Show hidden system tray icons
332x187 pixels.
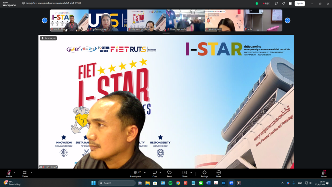pyautogui.click(x=282, y=183)
